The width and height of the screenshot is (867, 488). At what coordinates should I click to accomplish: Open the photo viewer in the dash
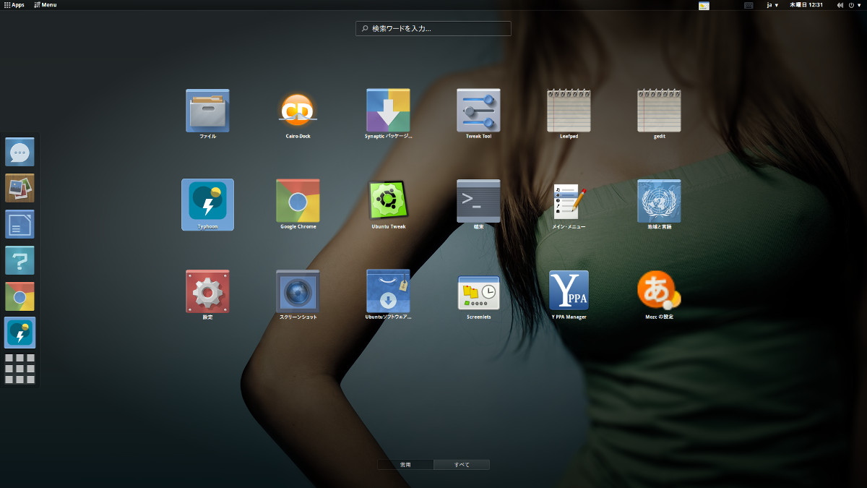tap(20, 188)
